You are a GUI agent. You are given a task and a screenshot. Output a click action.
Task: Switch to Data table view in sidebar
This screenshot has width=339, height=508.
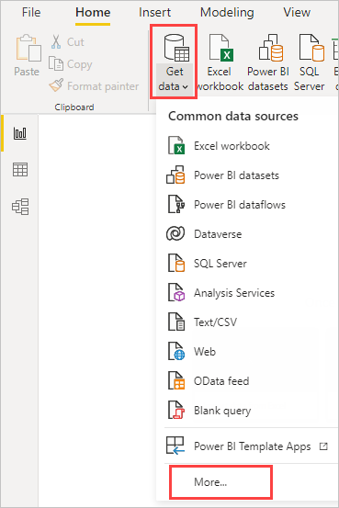(20, 169)
